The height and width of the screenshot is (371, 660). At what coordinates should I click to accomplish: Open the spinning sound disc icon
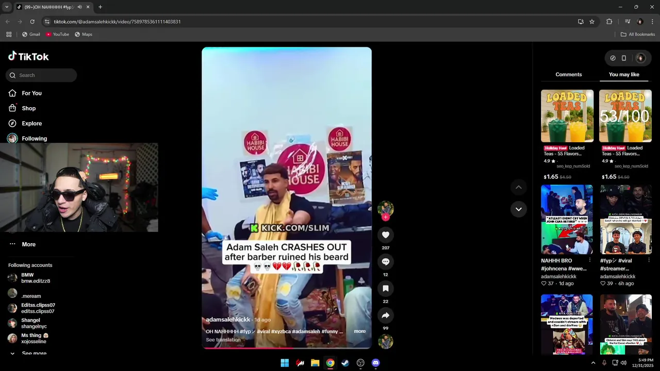pyautogui.click(x=385, y=342)
